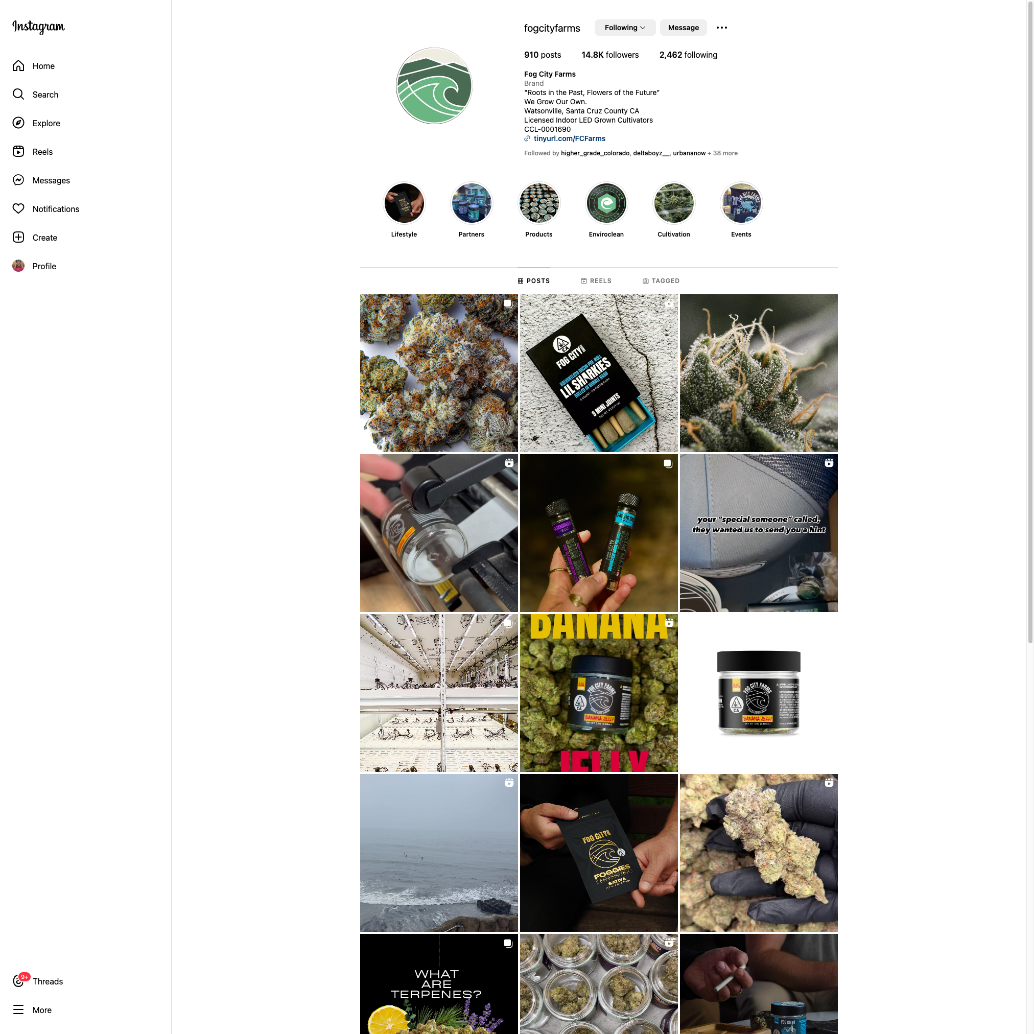Open the Reels sidebar icon
Image resolution: width=1034 pixels, height=1034 pixels.
(x=18, y=151)
